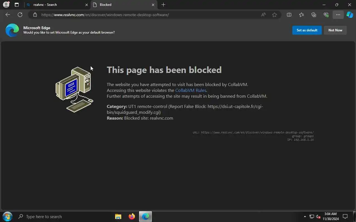This screenshot has height=222, width=356.
Task: Open network status tray icon
Action: pyautogui.click(x=312, y=216)
